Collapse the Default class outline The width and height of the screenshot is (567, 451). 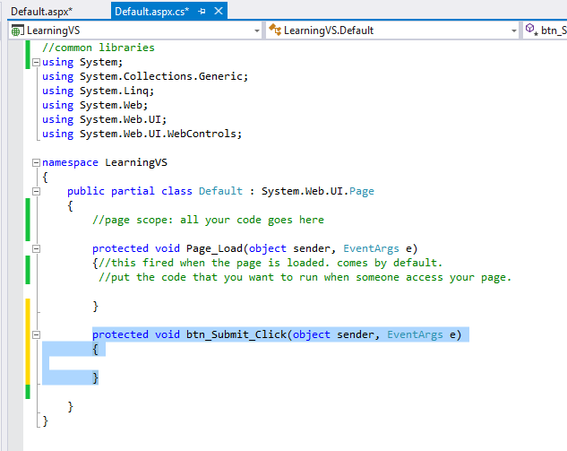[x=35, y=192]
